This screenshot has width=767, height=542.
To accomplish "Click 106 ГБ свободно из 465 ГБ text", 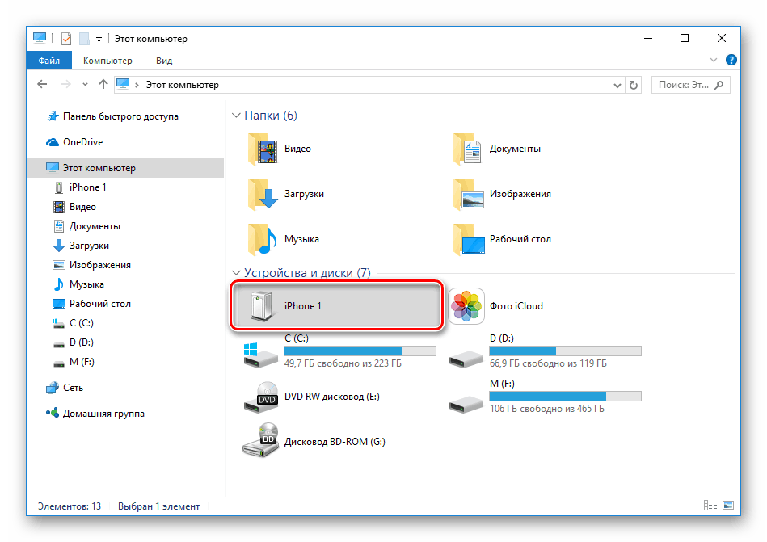I will (547, 409).
